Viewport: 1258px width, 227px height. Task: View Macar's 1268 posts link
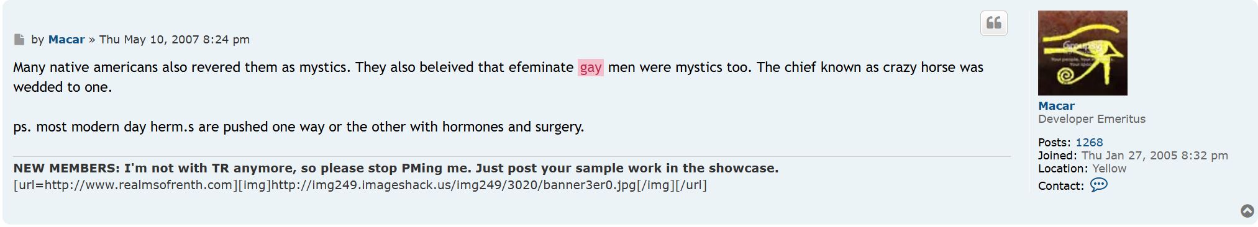click(1089, 143)
